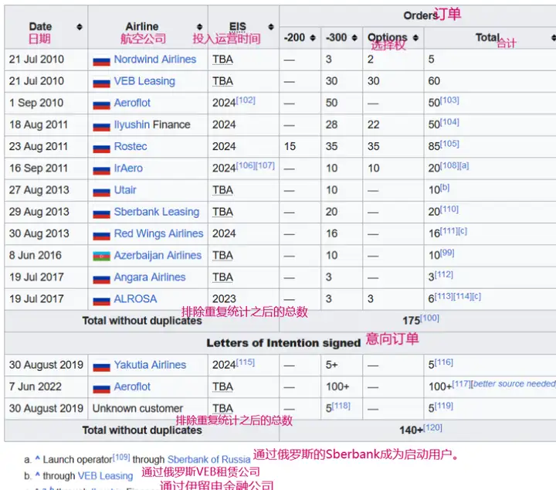Open citation [114] in ALROSA total

point(463,296)
